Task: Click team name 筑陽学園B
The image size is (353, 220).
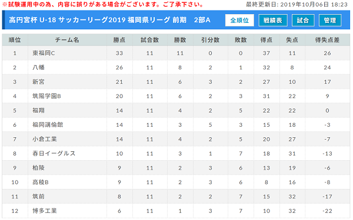Action: coord(46,96)
